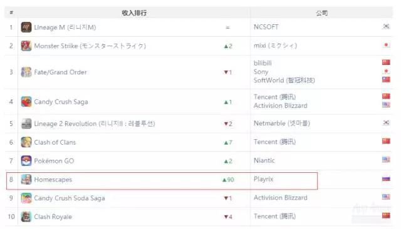The image size is (401, 229).
Task: Open the bilibili publisher link
Action: tap(263, 63)
